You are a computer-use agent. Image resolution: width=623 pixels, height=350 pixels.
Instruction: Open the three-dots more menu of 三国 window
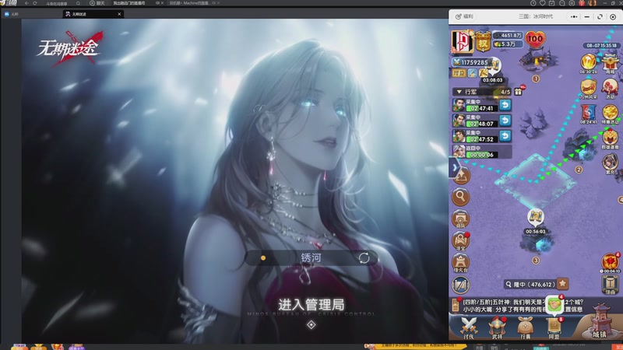click(574, 16)
